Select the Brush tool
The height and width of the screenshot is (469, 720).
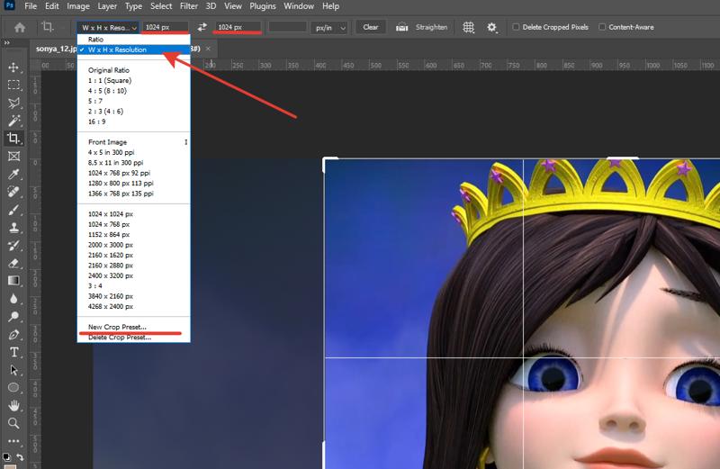click(x=13, y=210)
